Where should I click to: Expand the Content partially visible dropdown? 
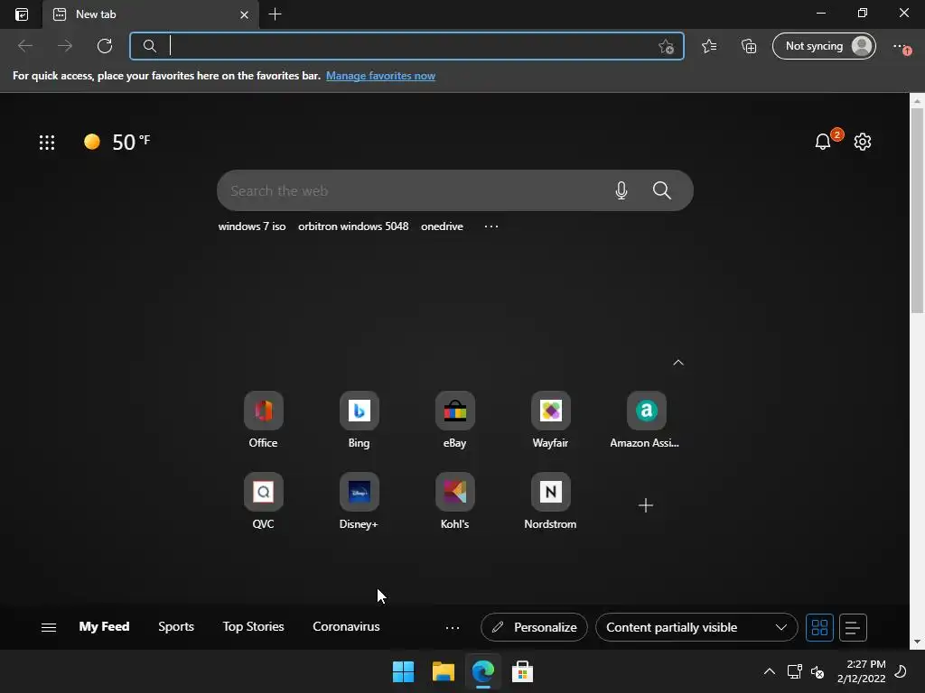696,627
